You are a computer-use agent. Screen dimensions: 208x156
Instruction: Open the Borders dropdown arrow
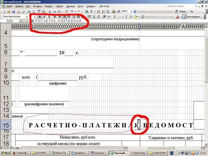coord(123,17)
